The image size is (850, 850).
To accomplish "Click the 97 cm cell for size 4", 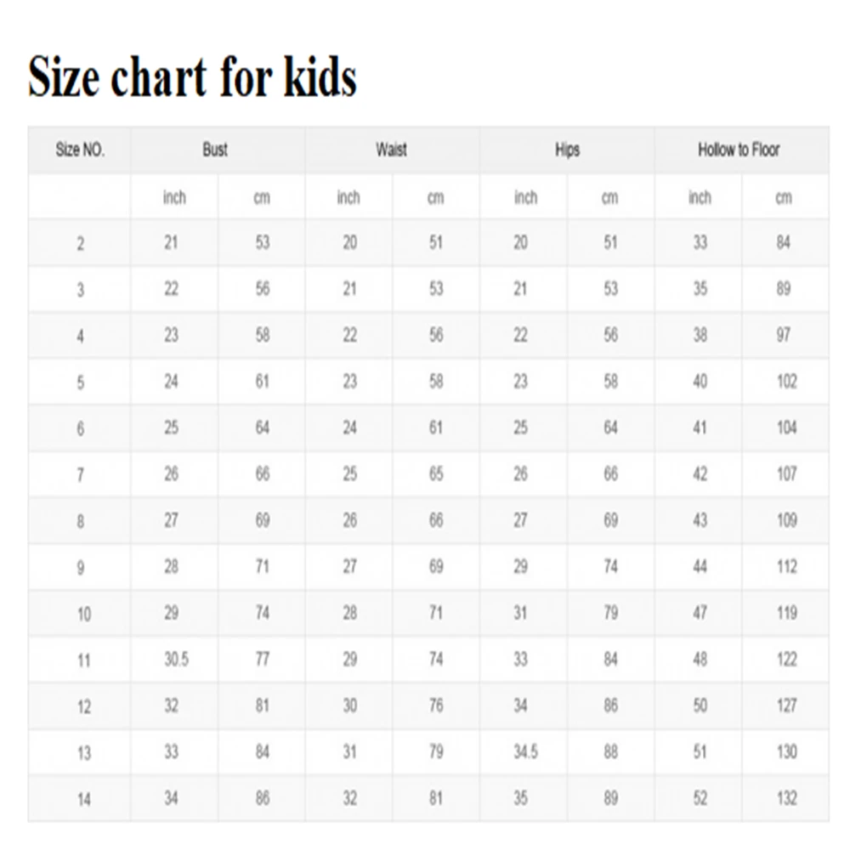I will [x=784, y=336].
